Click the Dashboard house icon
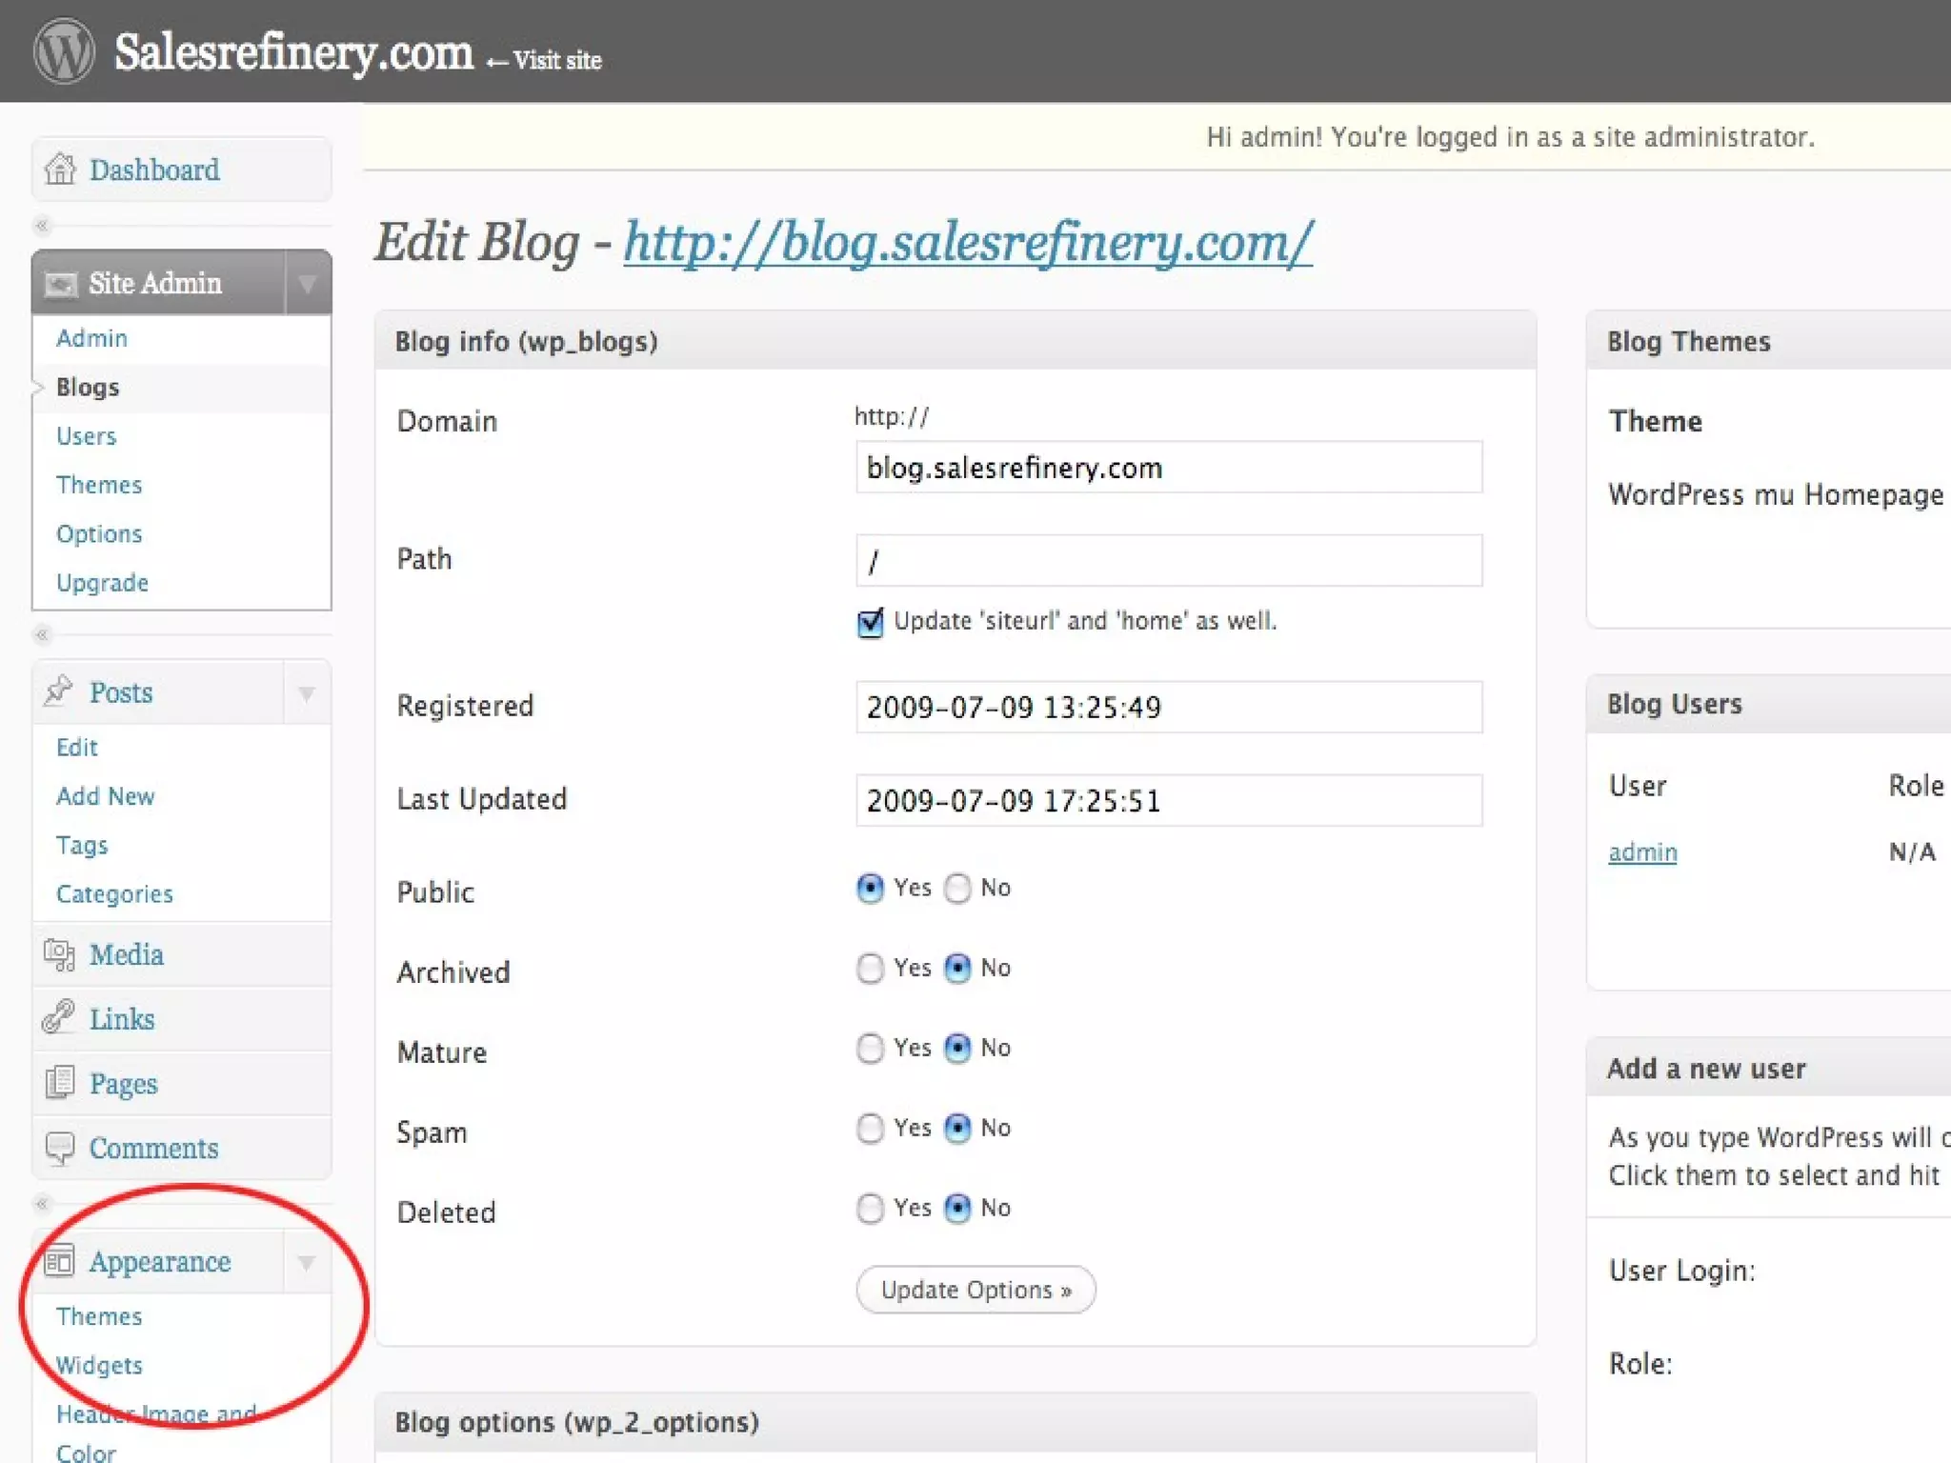1951x1463 pixels. point(59,170)
